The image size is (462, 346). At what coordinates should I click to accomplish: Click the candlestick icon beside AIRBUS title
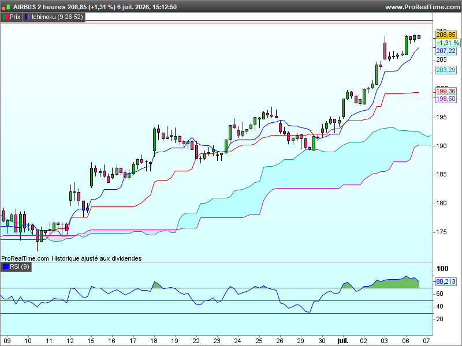point(6,7)
